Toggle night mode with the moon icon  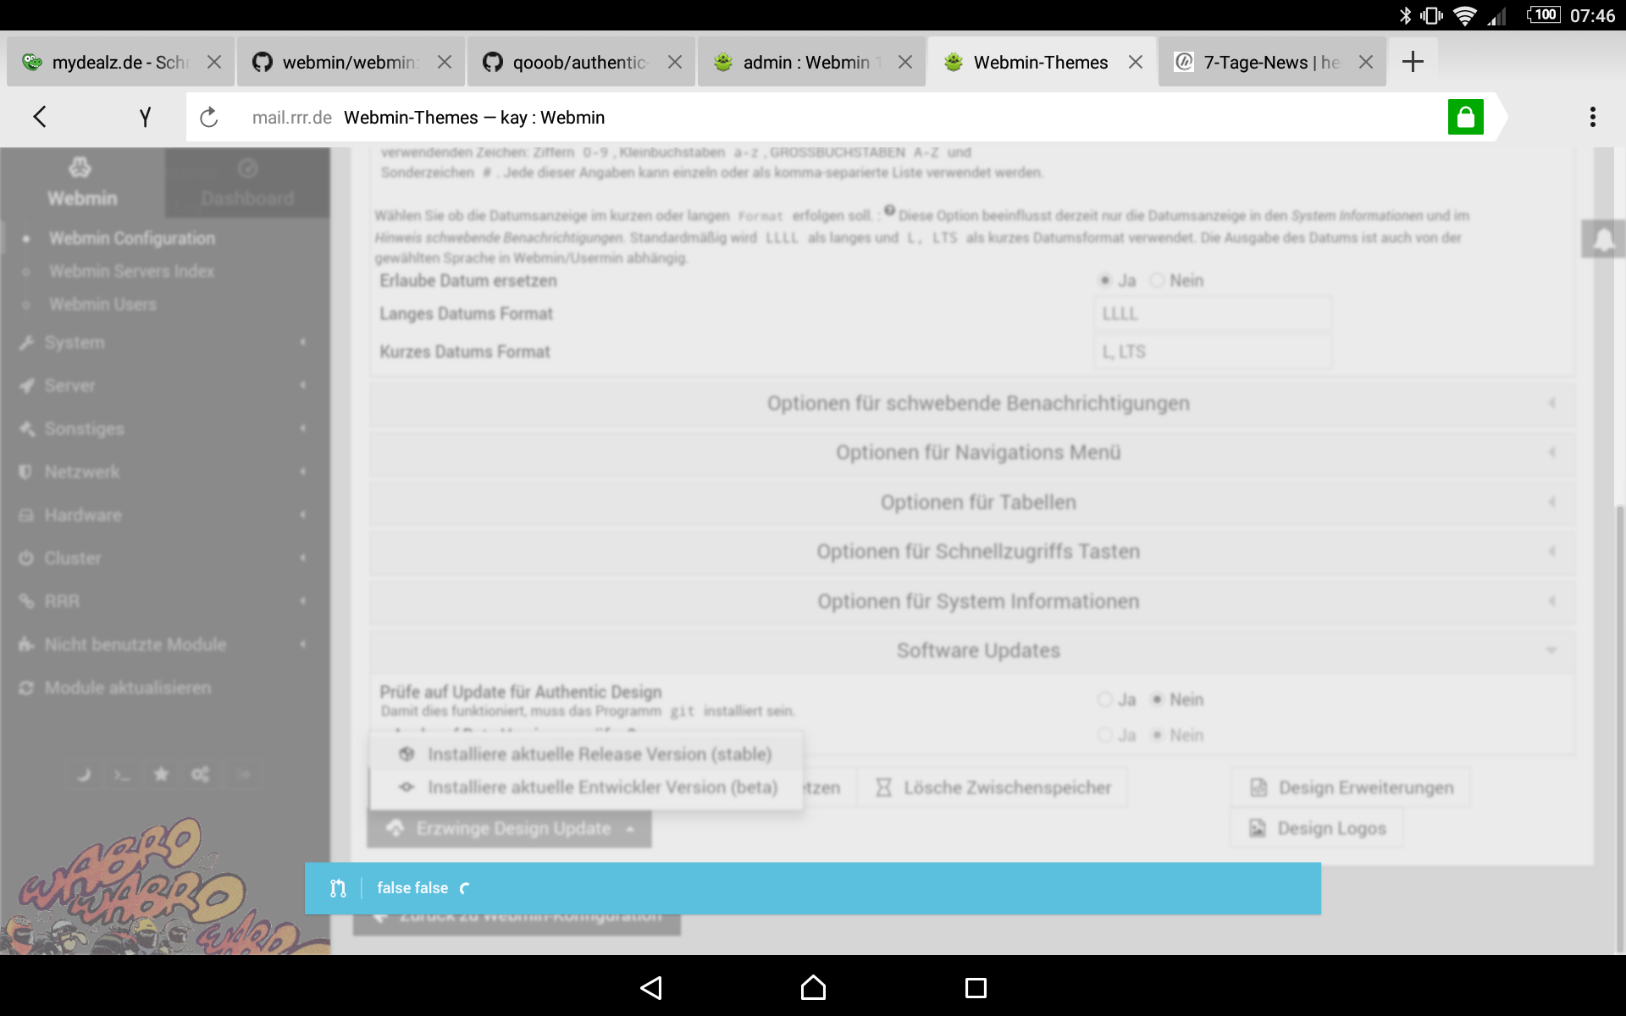pyautogui.click(x=83, y=774)
